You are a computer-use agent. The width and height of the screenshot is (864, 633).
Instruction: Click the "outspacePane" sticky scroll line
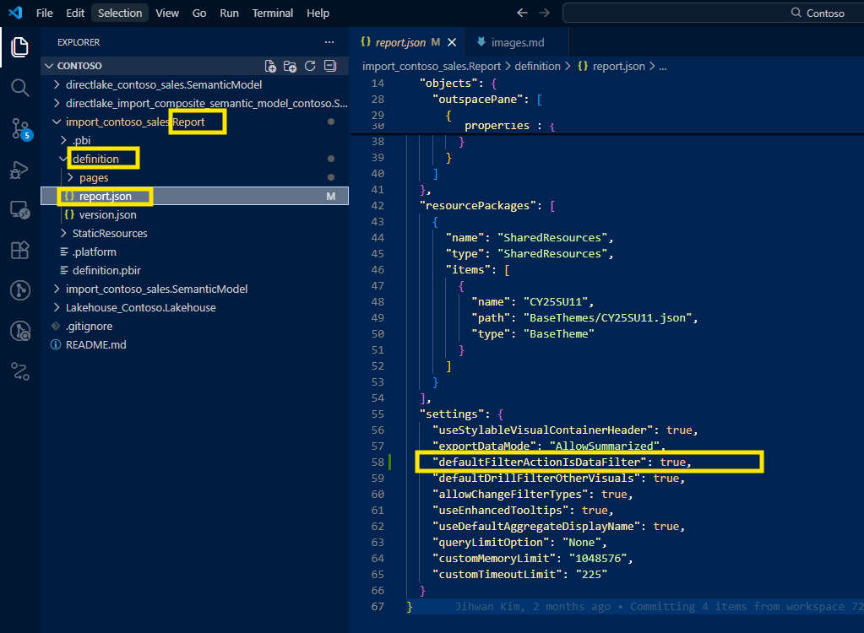(487, 100)
